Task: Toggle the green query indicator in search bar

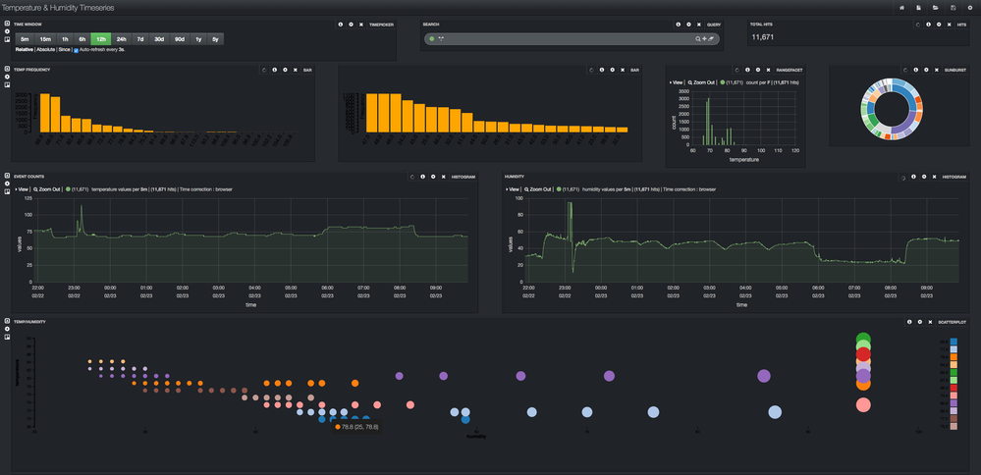Action: tap(432, 39)
